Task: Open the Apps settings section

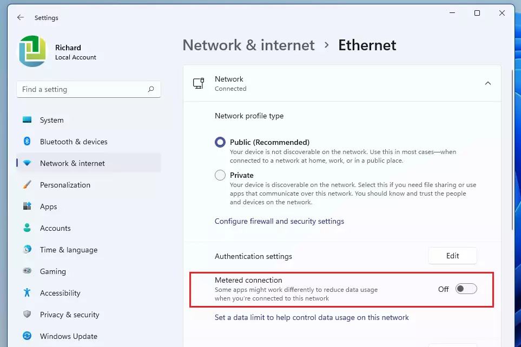Action: pos(49,206)
